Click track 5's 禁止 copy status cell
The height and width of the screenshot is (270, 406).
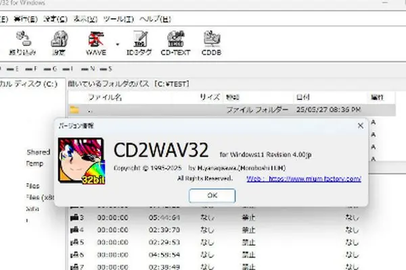[248, 242]
